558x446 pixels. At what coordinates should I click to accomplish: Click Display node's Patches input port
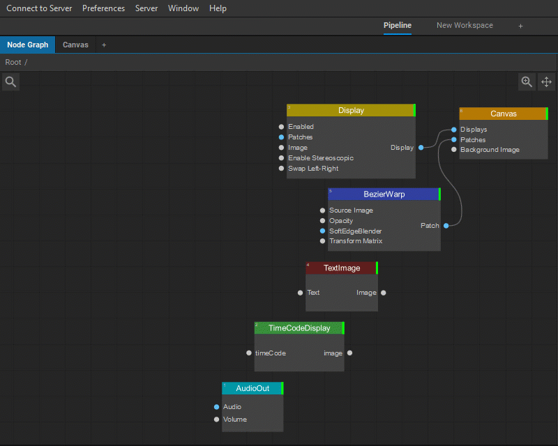[281, 137]
